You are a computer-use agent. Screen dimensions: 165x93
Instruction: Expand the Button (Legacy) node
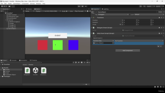(x=7, y=22)
